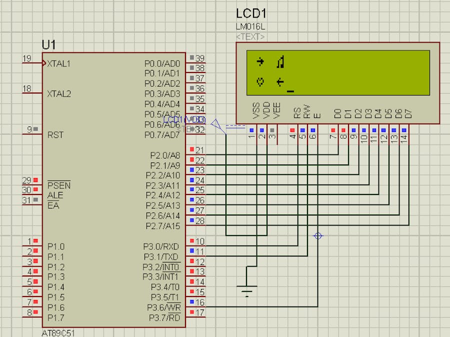The image size is (450, 337).
Task: Click the circular crosshair marker on the wire
Action: click(317, 236)
